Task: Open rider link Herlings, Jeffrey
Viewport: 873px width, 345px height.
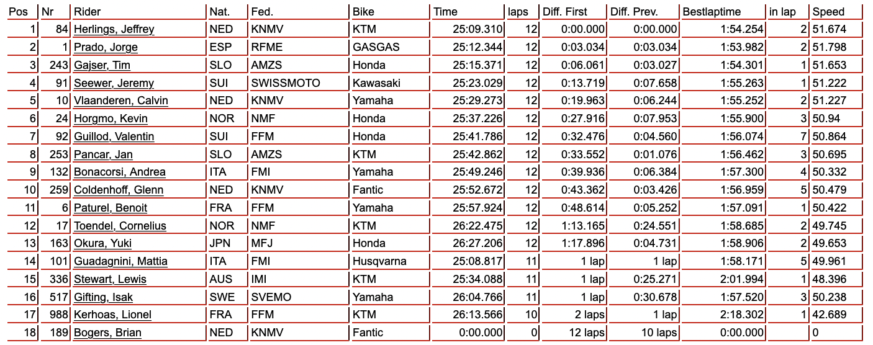Action: click(114, 29)
